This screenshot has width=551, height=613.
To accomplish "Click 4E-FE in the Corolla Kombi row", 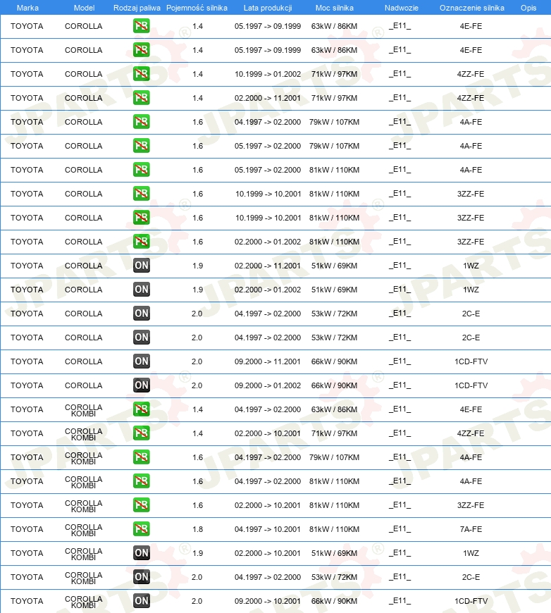I will click(x=471, y=409).
